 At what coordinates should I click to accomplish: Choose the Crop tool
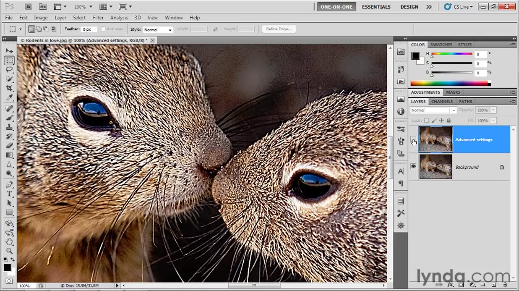[x=9, y=88]
